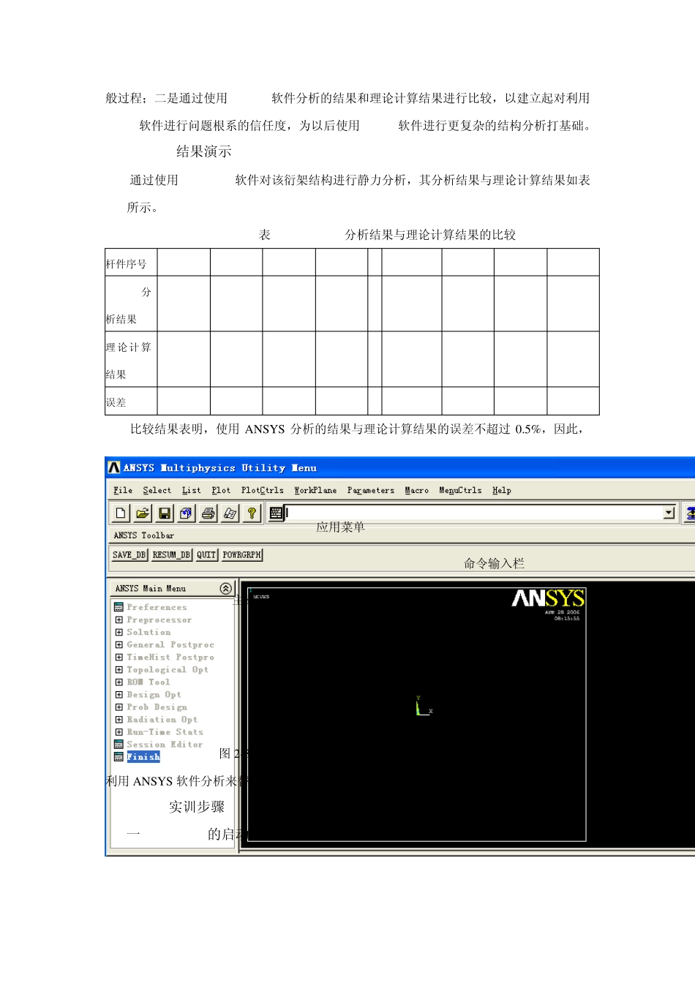Open the Report Generator toolbar icon
This screenshot has height=983, width=695.
click(x=230, y=513)
